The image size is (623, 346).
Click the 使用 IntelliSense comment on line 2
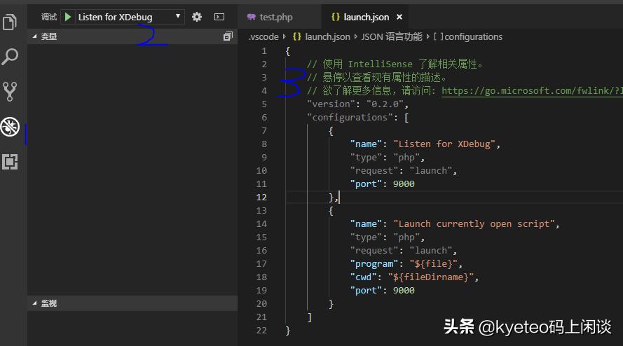[395, 64]
